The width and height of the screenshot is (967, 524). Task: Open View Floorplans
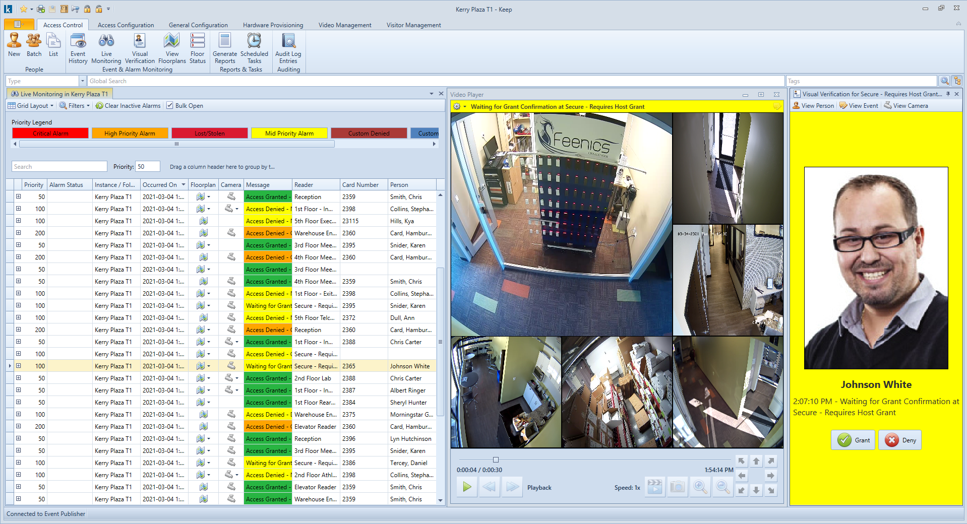tap(172, 48)
